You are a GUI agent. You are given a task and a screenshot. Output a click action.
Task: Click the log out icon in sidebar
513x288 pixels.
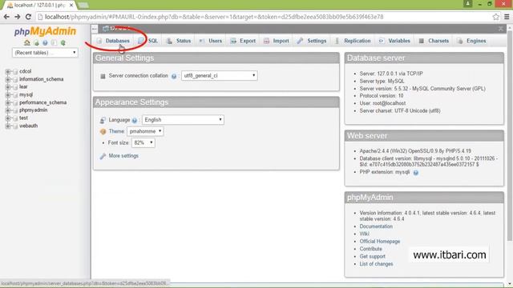pos(36,42)
